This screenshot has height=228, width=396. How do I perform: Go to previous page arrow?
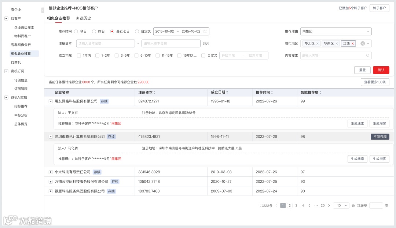coord(276,206)
